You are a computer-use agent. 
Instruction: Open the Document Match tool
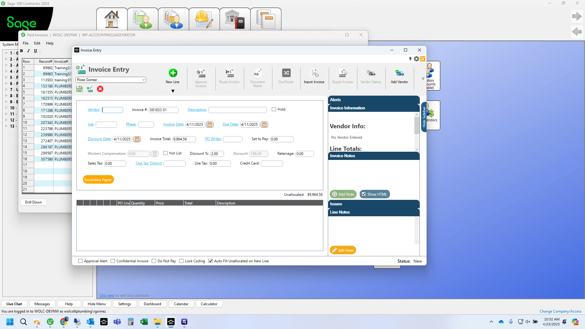tap(257, 73)
